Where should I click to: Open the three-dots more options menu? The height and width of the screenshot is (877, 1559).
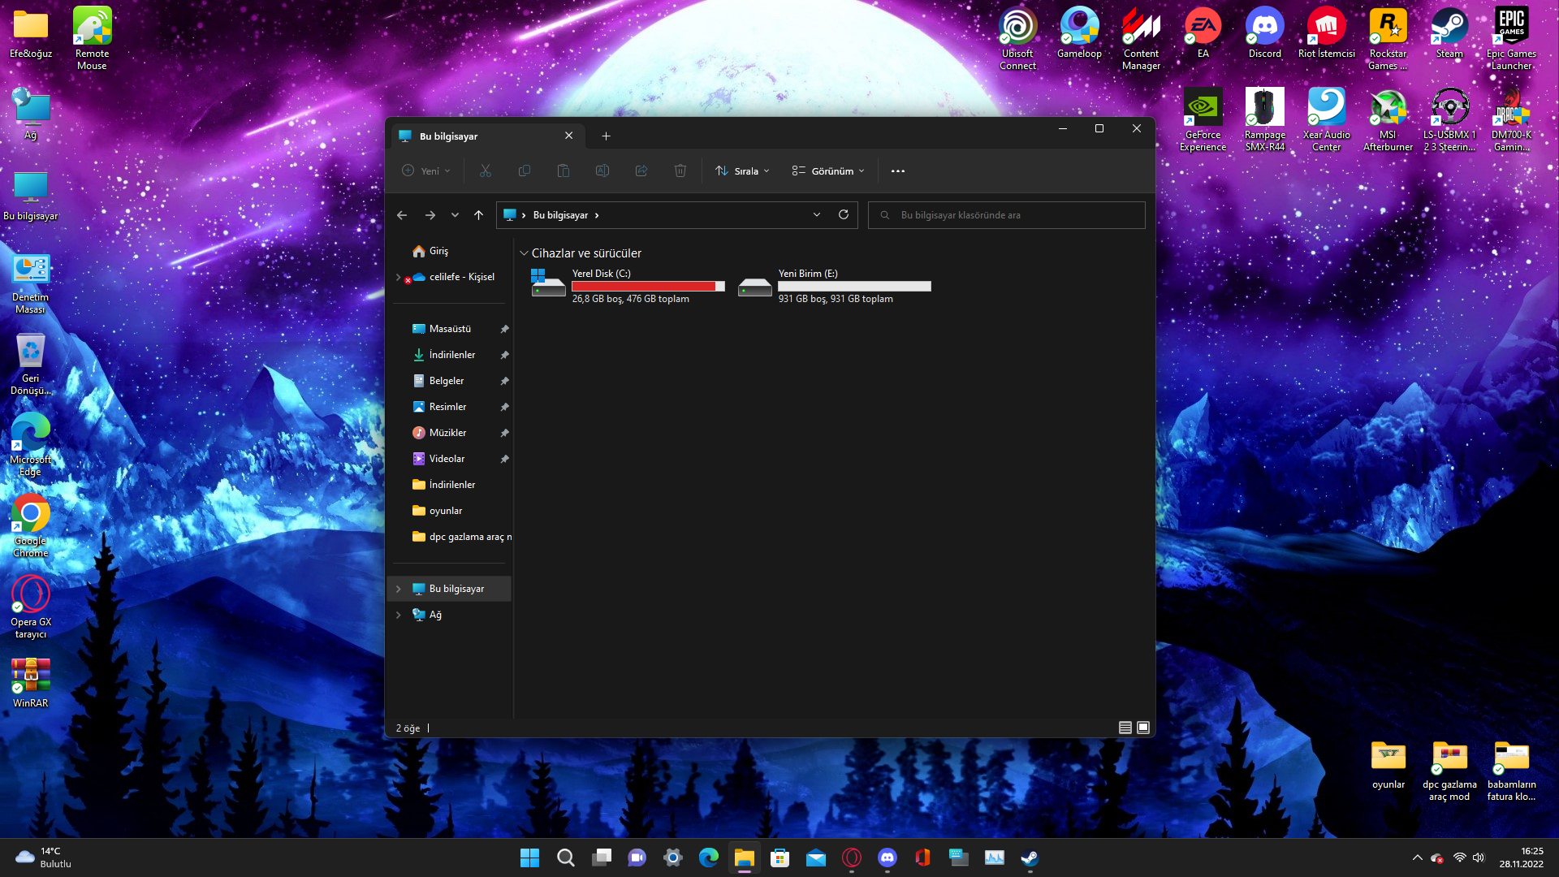pyautogui.click(x=897, y=171)
